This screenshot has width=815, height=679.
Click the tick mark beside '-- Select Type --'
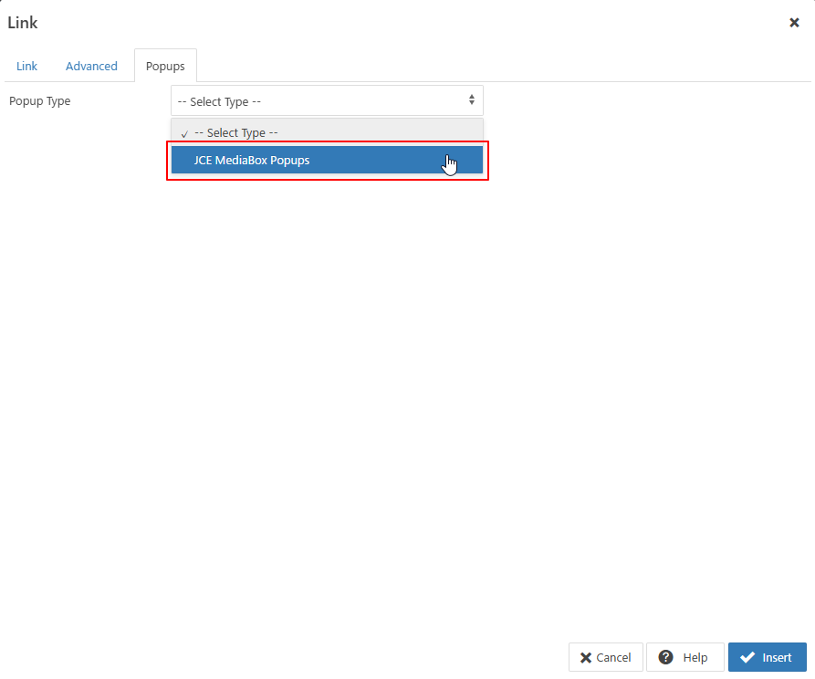coord(184,133)
